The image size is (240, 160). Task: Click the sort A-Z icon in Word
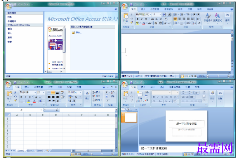tap(195, 23)
